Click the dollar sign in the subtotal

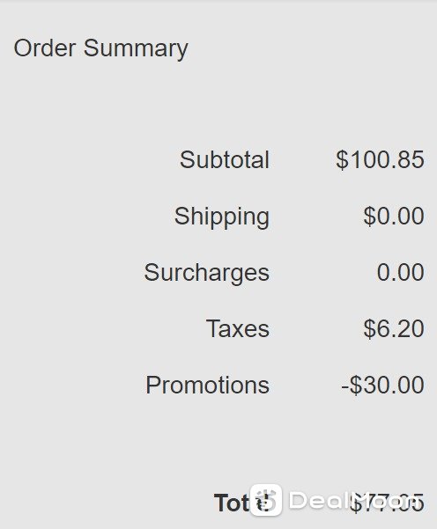[342, 159]
